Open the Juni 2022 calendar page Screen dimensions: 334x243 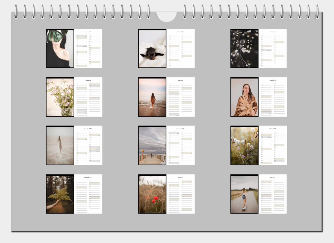tap(181, 97)
